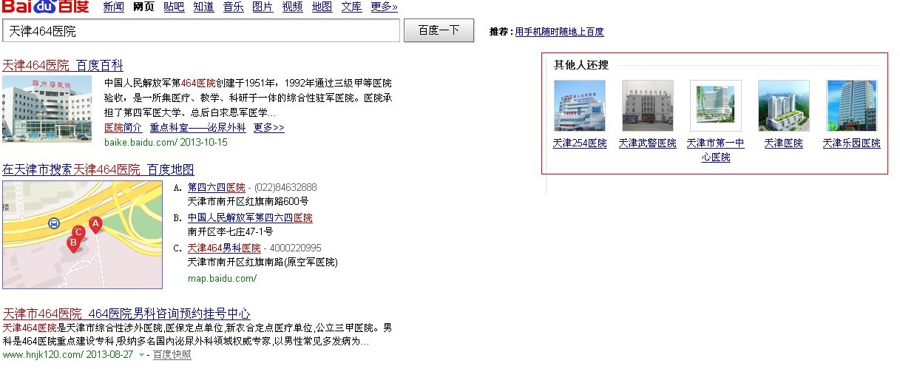Open the 新闻 tab
This screenshot has height=369, width=900.
[113, 7]
